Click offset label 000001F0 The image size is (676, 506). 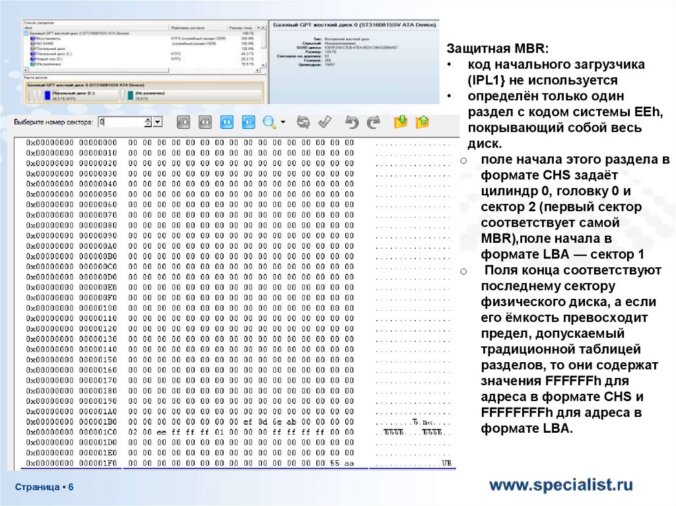(x=98, y=463)
